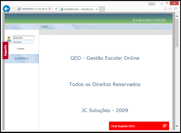The width and height of the screenshot is (181, 133).
Task: Click Todos os Direitos Reservados text
Action: [105, 84]
